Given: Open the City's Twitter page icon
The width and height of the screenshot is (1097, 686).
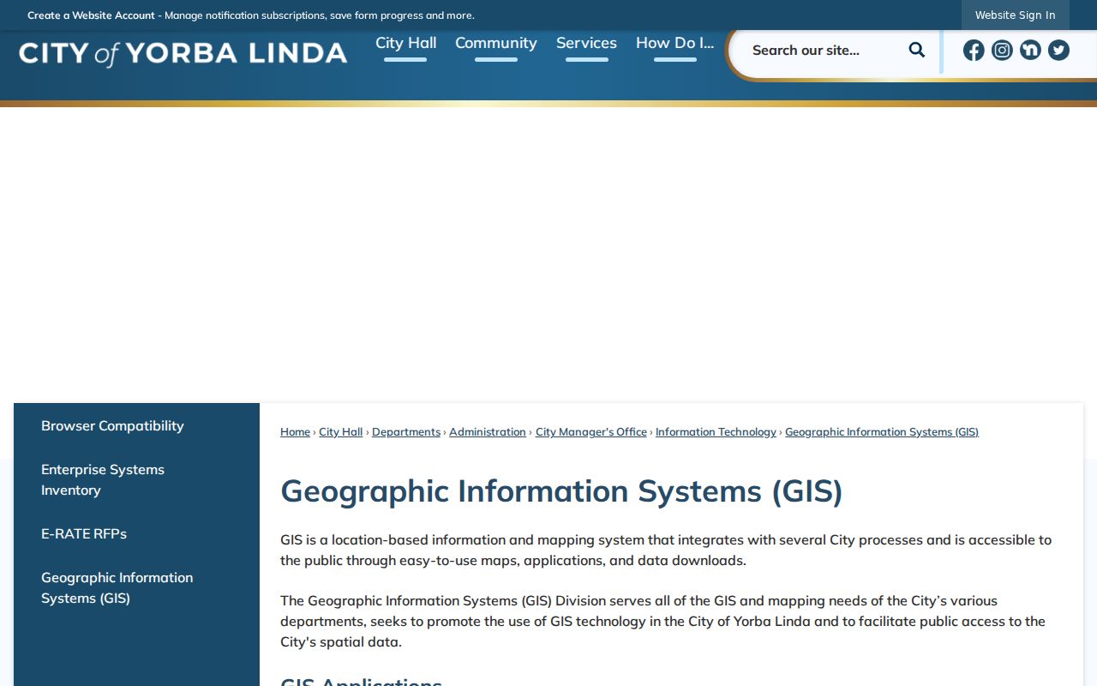Looking at the screenshot, I should click(x=1058, y=51).
